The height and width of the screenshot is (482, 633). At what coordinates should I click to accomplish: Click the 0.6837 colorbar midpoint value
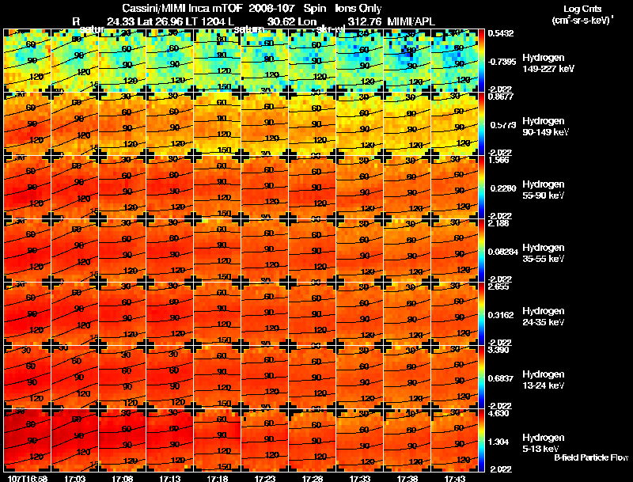click(501, 378)
